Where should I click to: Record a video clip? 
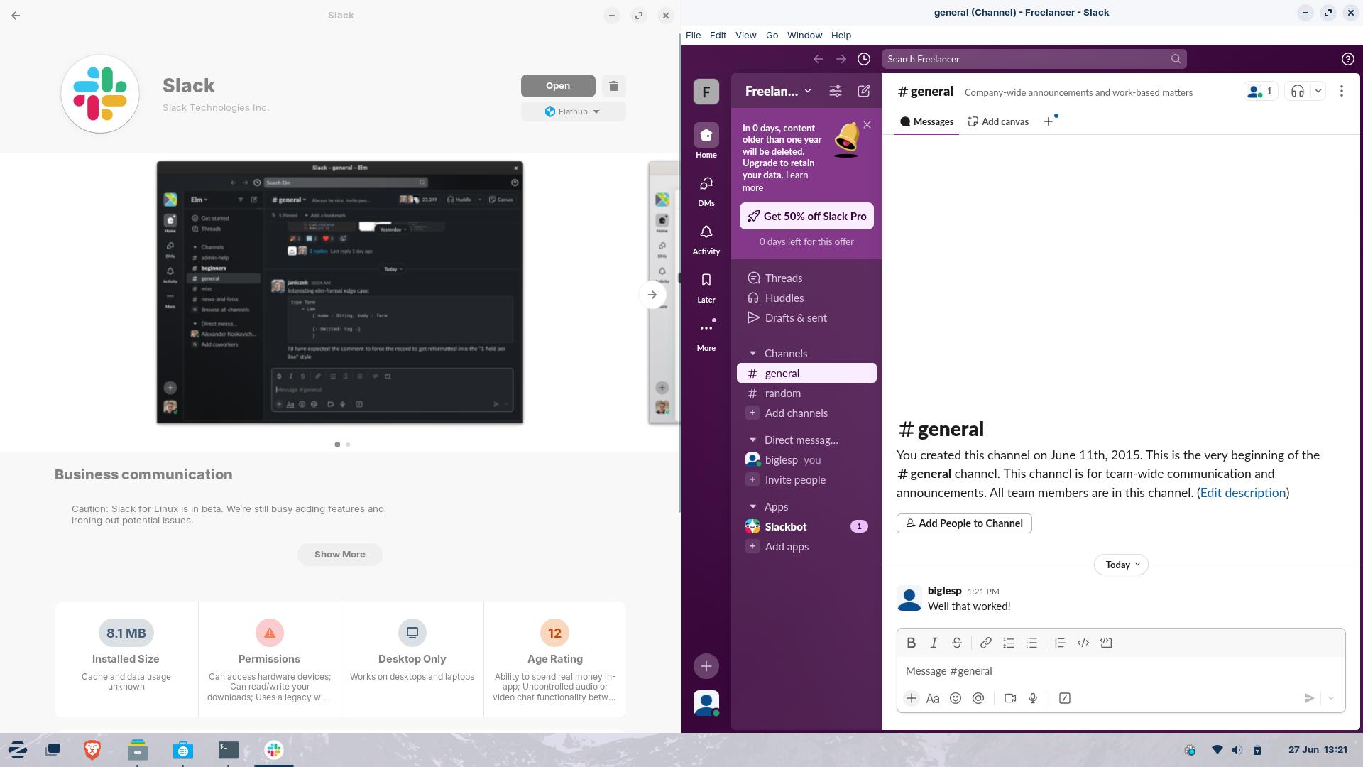(1010, 698)
